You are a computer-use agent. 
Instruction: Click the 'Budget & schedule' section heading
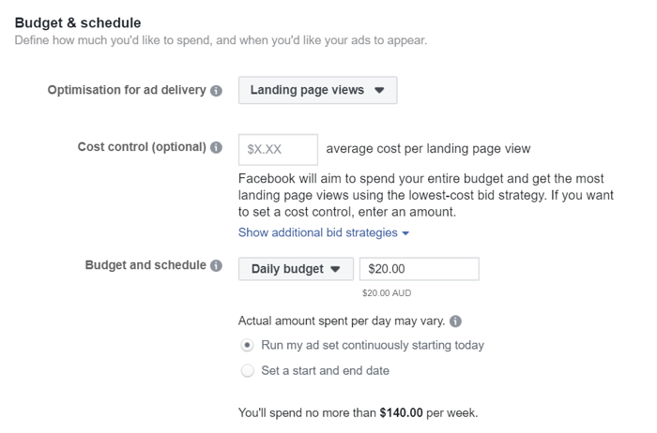click(78, 22)
